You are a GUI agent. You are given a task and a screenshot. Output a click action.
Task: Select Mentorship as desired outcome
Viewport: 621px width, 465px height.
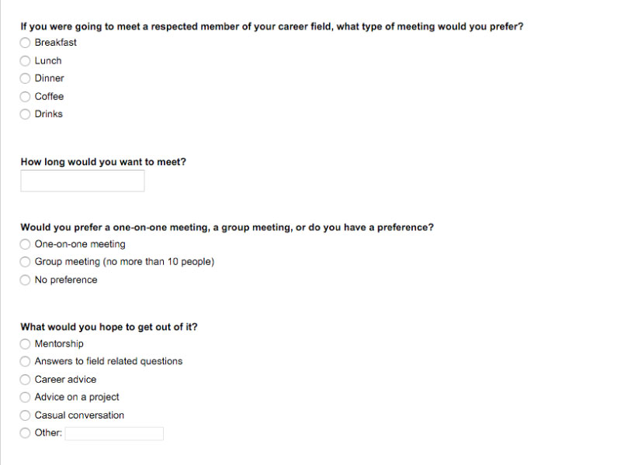(x=25, y=344)
